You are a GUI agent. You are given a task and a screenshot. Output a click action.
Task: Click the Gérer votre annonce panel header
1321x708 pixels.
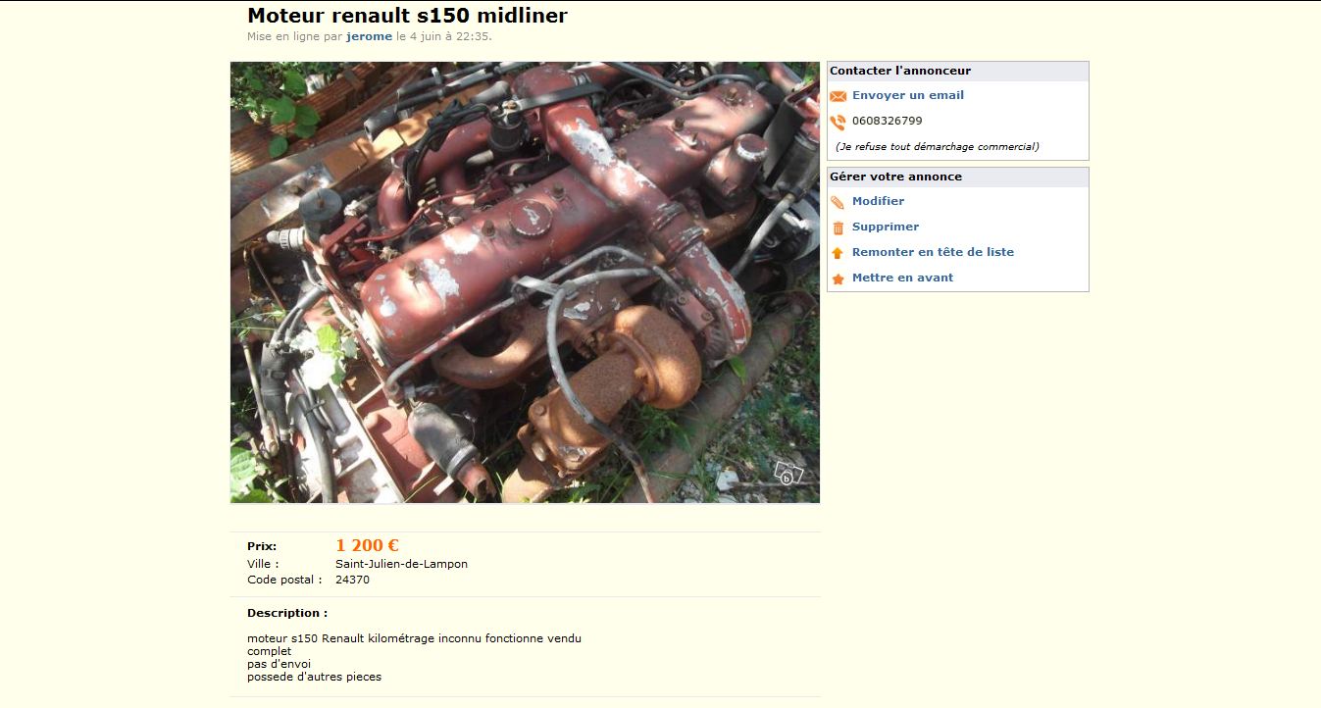957,177
